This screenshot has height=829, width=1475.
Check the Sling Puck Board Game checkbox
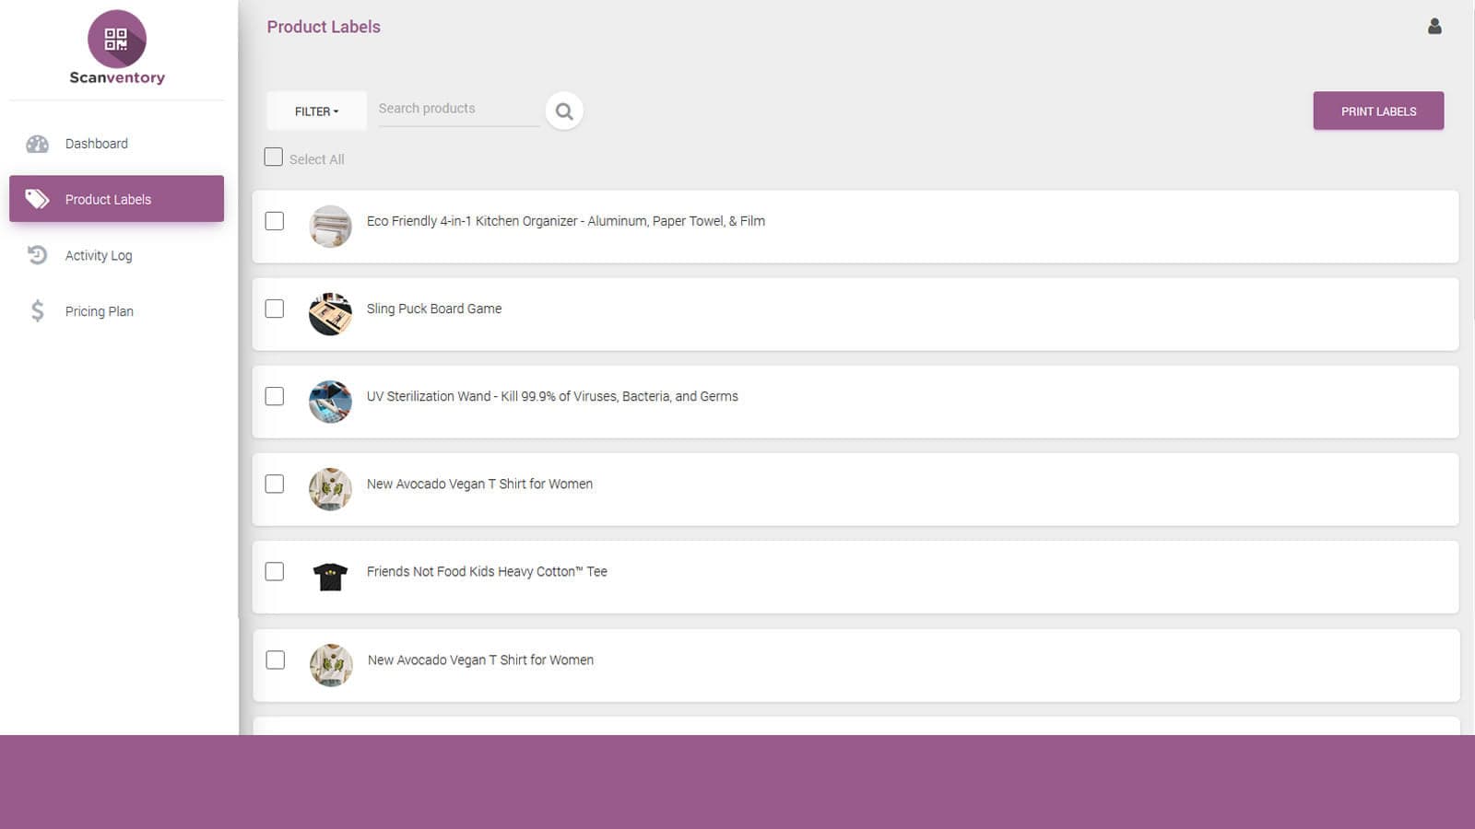(274, 309)
